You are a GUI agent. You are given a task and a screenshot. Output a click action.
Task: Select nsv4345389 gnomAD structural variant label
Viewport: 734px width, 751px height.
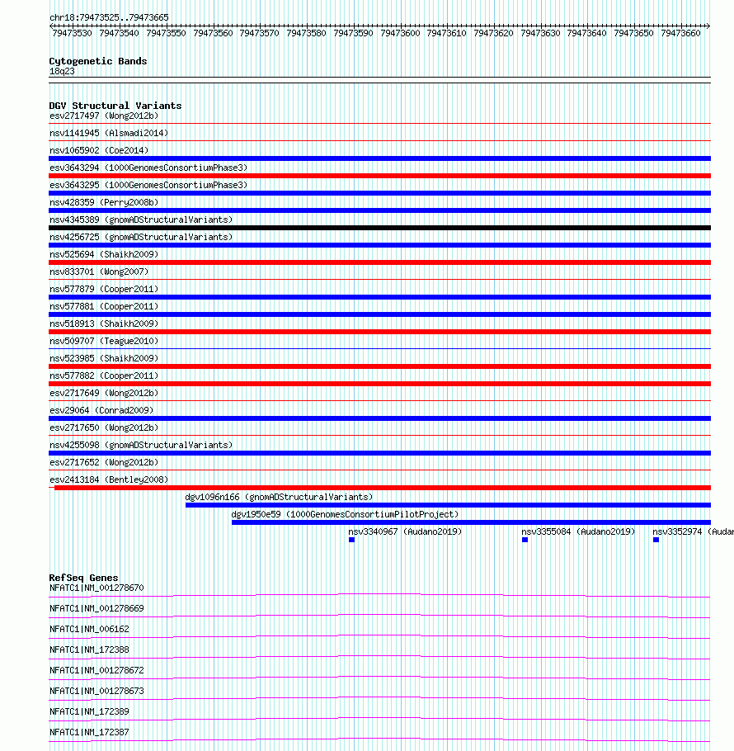click(x=141, y=220)
